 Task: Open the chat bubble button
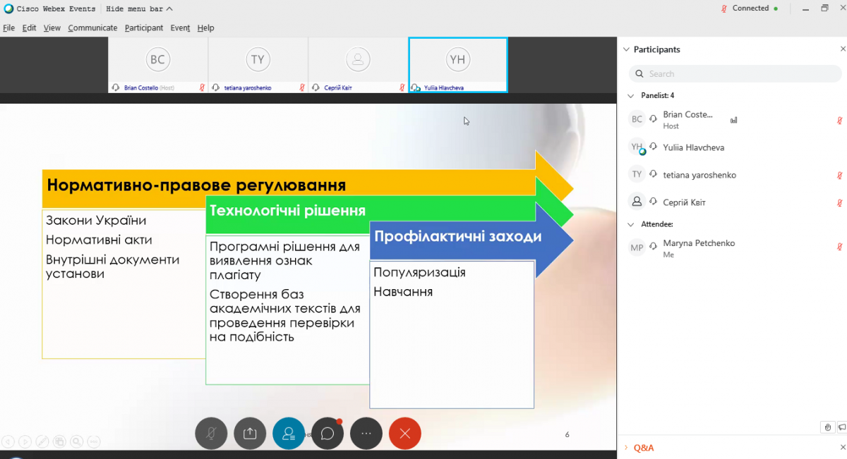click(x=328, y=434)
